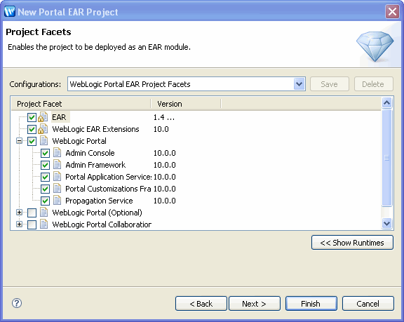404x322 pixels.
Task: Select the WebLogic Portal Collaboration row label
Action: (102, 224)
